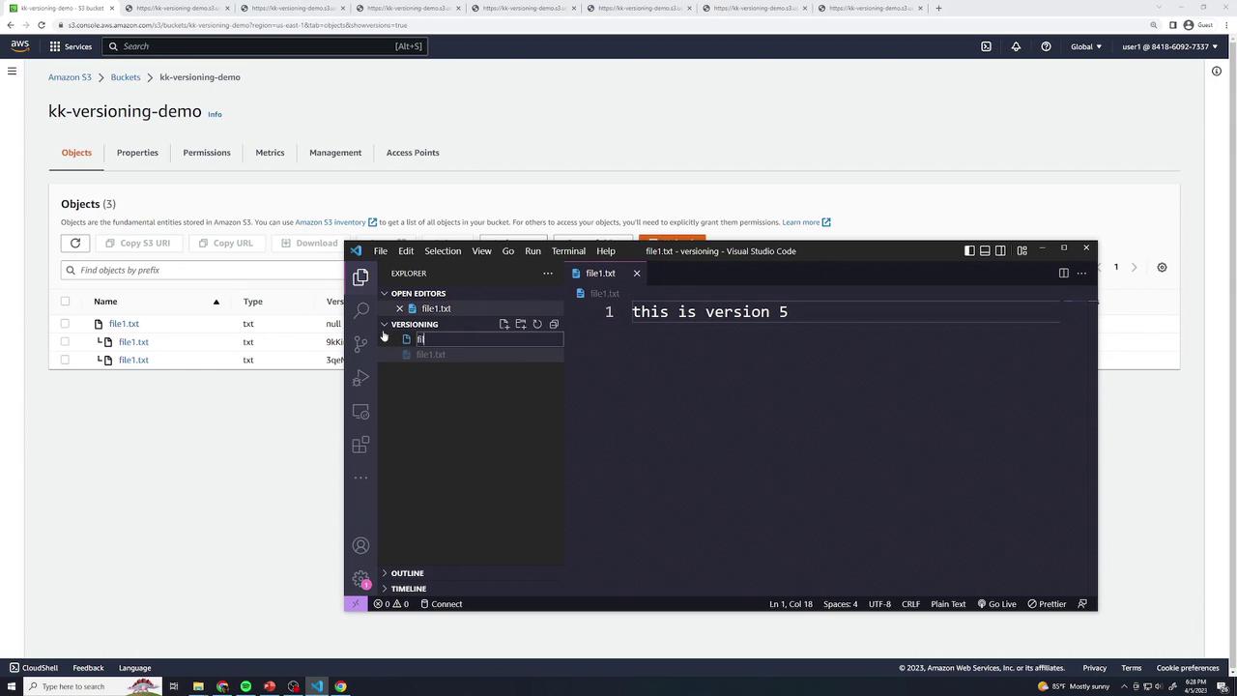This screenshot has width=1237, height=696.
Task: Open AWS CloudShell icon in top bar
Action: [x=986, y=46]
